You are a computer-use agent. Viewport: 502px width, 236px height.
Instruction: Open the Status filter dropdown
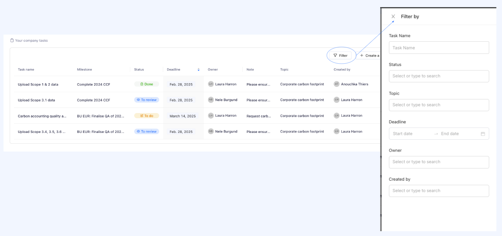click(x=439, y=76)
